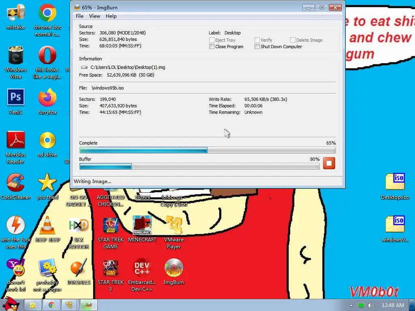Open the VMware Player desktop icon

173,225
